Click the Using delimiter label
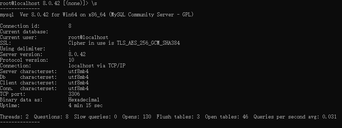Image resolution: width=342 pixels, height=128 pixels. tap(23, 49)
